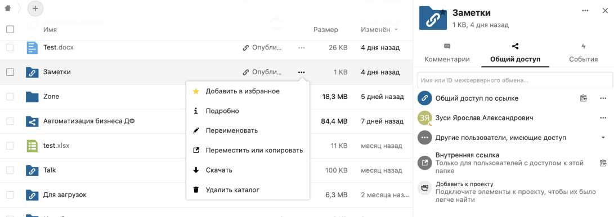Tick the checkbox for Заметки folder
The width and height of the screenshot is (614, 217).
pyautogui.click(x=10, y=72)
